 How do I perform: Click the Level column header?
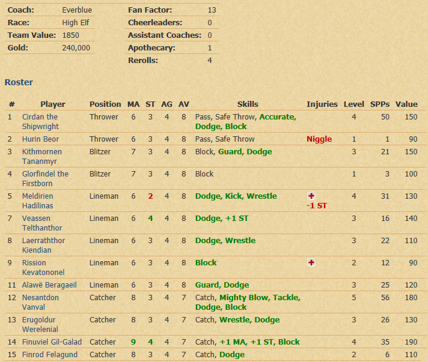(x=354, y=104)
